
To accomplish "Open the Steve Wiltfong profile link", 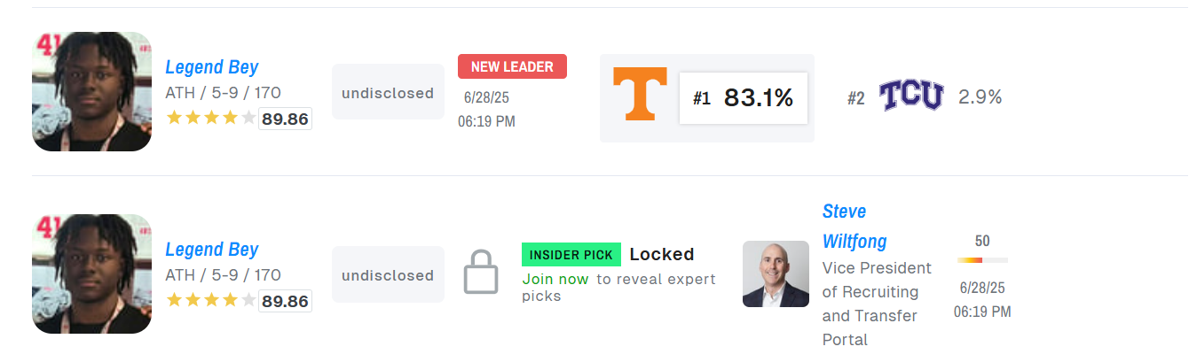I will [x=854, y=226].
